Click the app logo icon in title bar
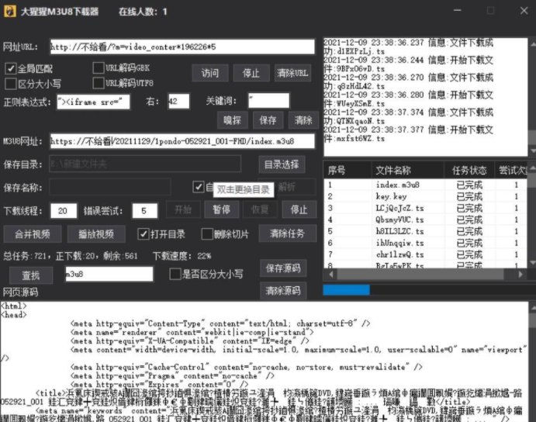The width and height of the screenshot is (536, 422). tap(9, 12)
